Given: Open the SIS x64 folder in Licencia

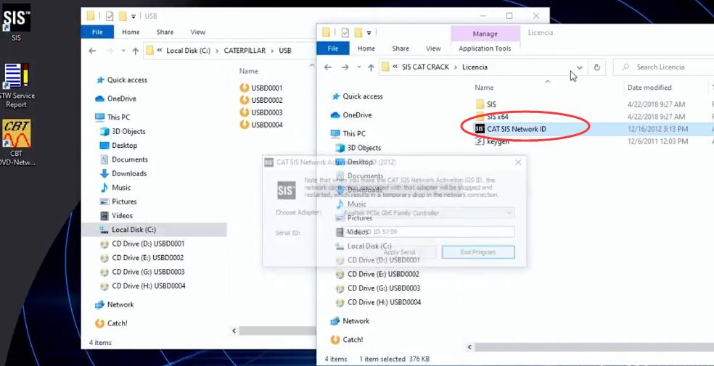Looking at the screenshot, I should (492, 117).
